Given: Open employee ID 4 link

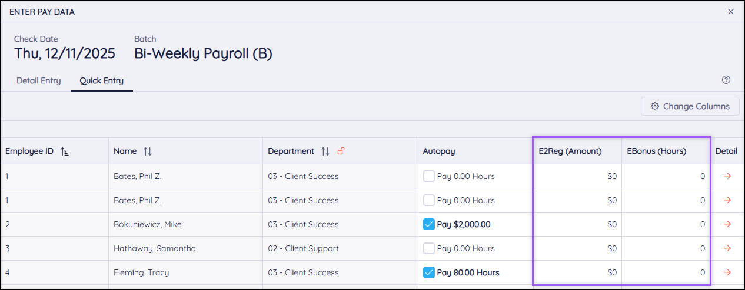Looking at the screenshot, I should 8,272.
